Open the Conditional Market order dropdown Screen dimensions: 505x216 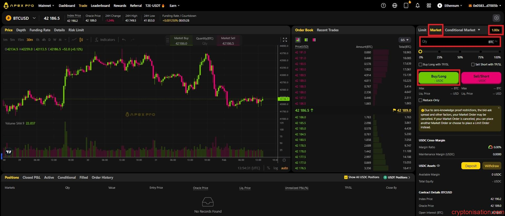(463, 30)
